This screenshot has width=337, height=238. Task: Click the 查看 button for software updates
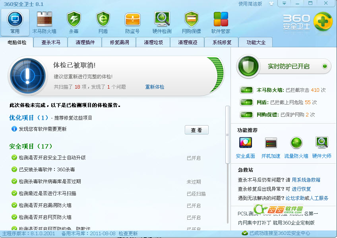197,130
